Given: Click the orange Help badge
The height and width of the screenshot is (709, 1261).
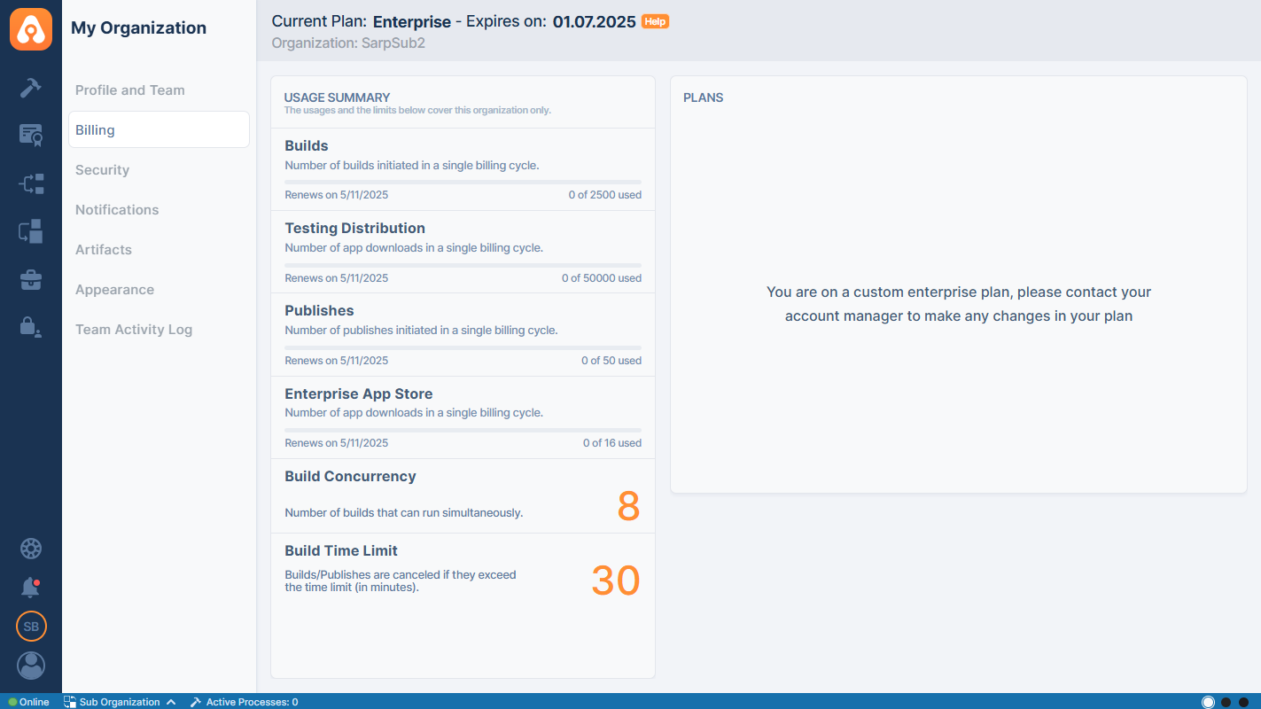Looking at the screenshot, I should (655, 21).
